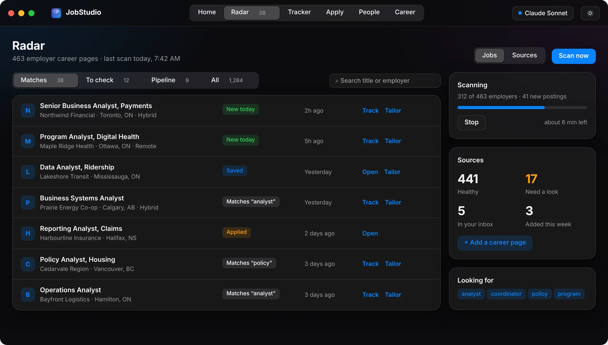The height and width of the screenshot is (345, 608).
Task: Select the Radar tab in navigation
Action: (252, 13)
